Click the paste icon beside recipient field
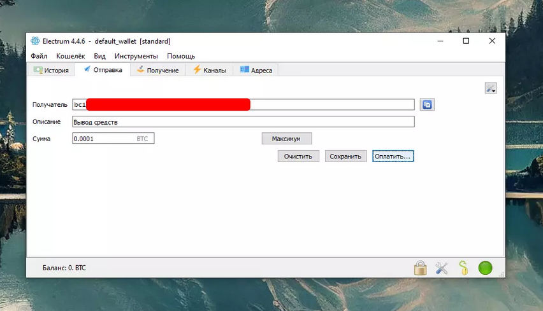Screen dimensions: 543x311 click(427, 105)
